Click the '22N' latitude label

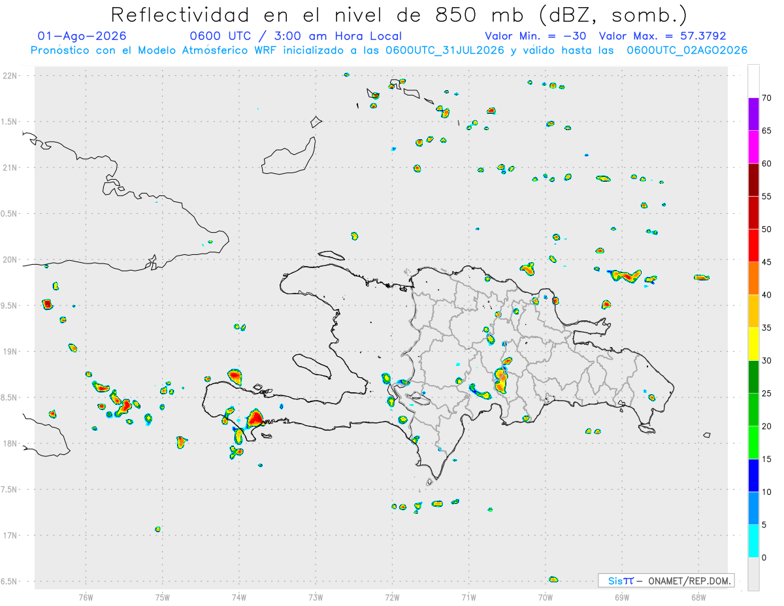[x=10, y=76]
